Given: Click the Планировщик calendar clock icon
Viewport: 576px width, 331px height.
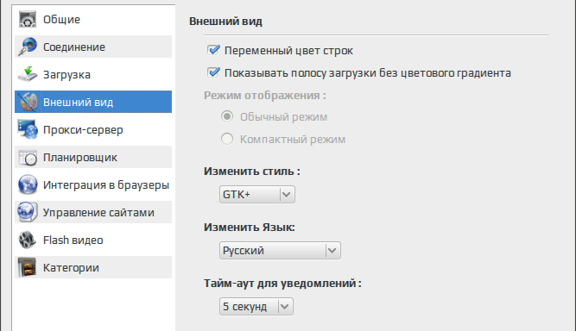Looking at the screenshot, I should coord(28,158).
